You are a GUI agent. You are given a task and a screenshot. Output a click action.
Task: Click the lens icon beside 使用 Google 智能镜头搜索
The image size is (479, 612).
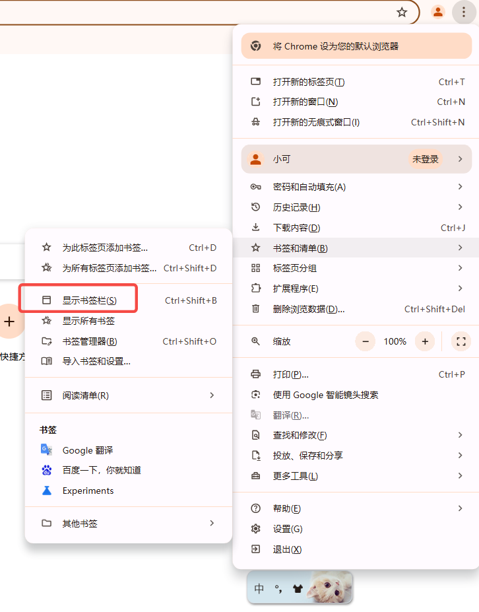point(255,395)
